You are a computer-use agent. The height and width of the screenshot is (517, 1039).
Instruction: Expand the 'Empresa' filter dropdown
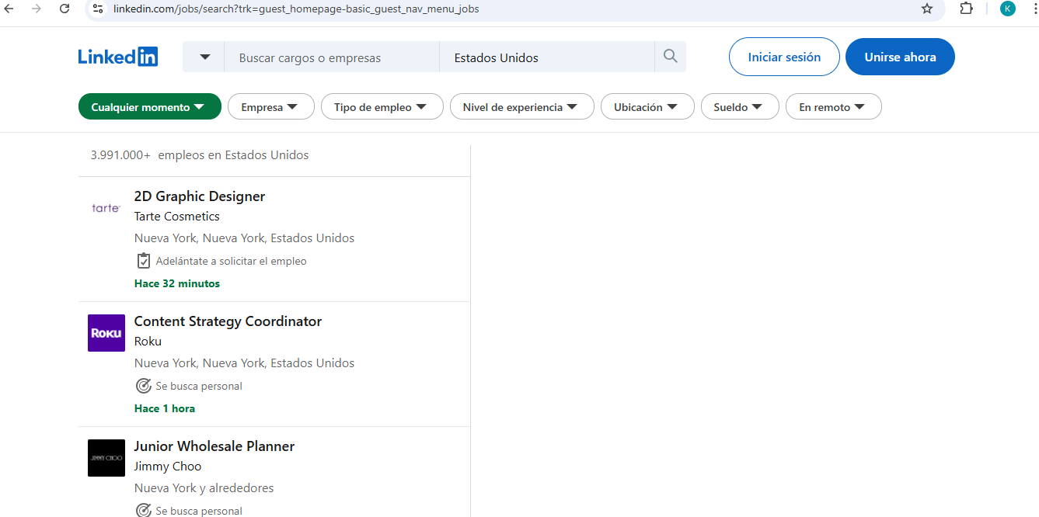270,106
